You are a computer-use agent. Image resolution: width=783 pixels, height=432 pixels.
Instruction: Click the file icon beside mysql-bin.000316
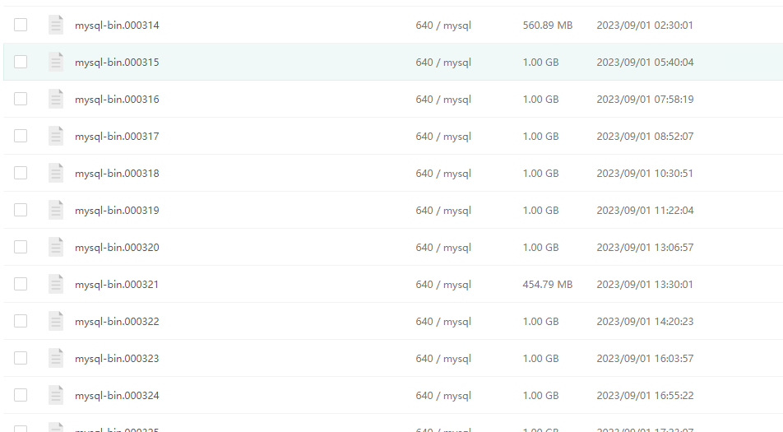[x=56, y=99]
